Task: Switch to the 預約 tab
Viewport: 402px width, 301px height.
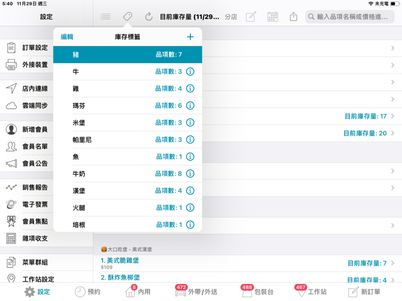Action: [88, 292]
